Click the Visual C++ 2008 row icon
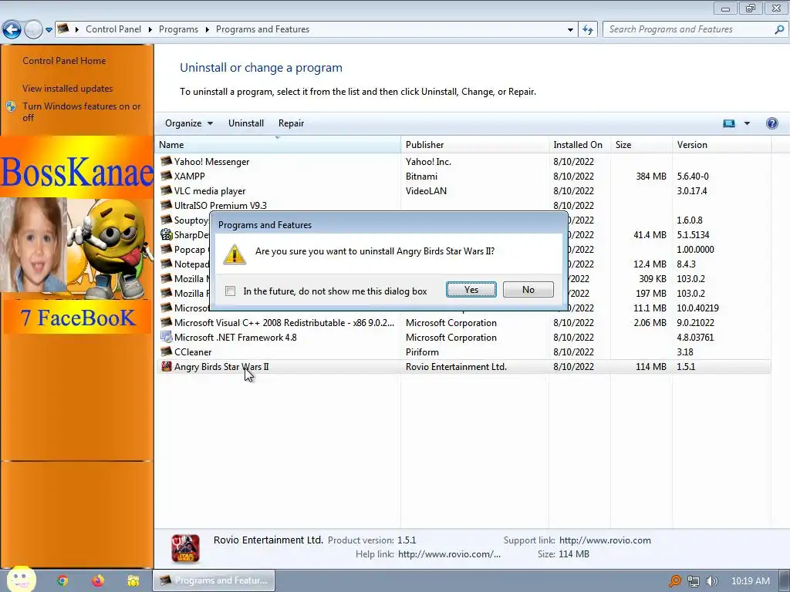Image resolution: width=790 pixels, height=592 pixels. pos(166,322)
